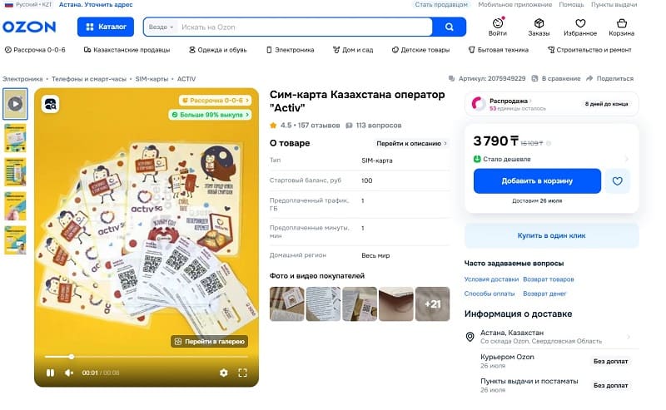Open the +21 buyer photos thumbnail

pos(432,304)
